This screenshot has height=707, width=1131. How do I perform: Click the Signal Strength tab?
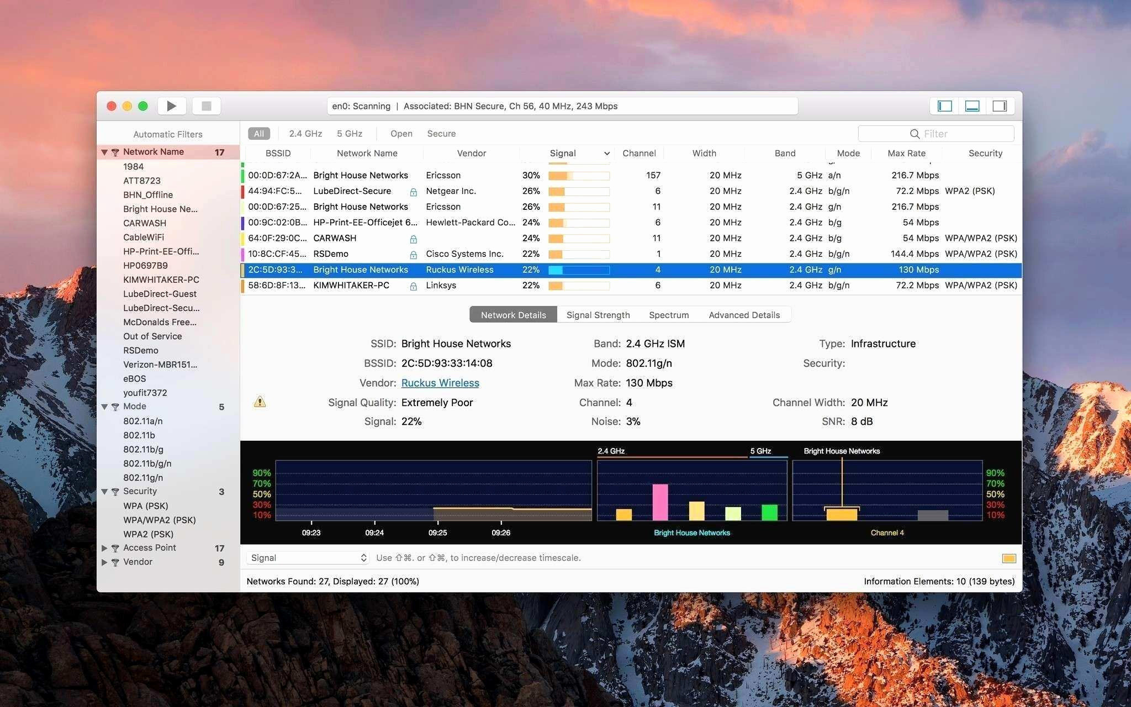(598, 314)
